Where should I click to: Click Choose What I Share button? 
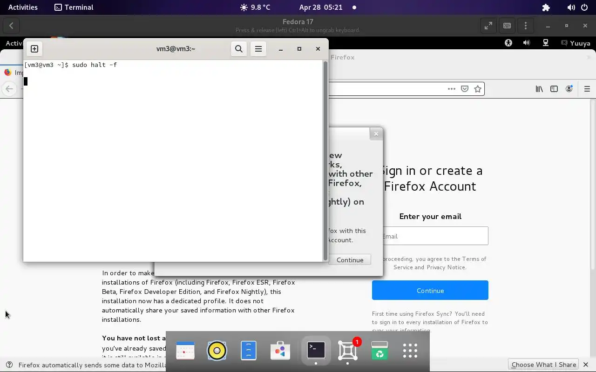[x=543, y=365]
